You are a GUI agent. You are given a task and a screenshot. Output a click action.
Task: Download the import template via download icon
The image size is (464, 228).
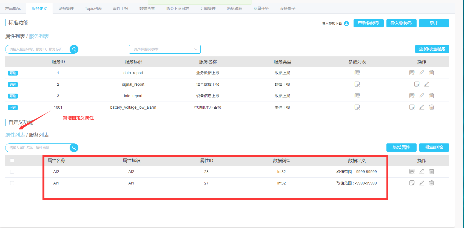(346, 24)
